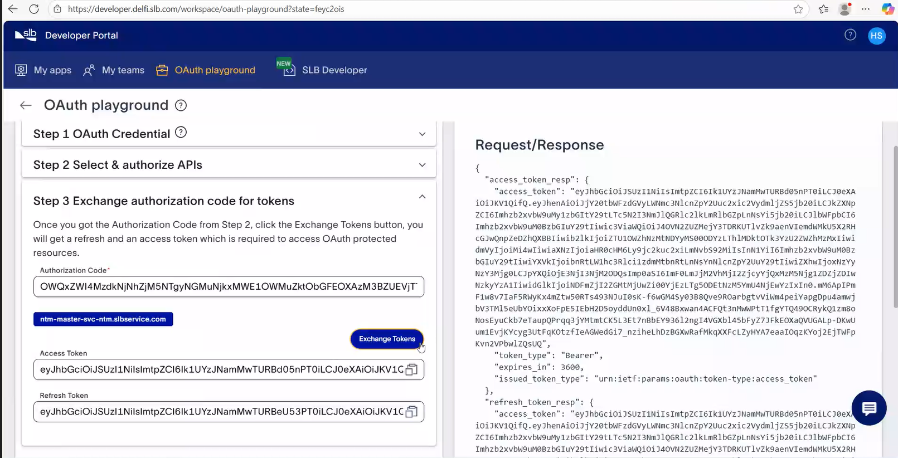Click the Access Token label
This screenshot has width=898, height=458.
tap(64, 353)
